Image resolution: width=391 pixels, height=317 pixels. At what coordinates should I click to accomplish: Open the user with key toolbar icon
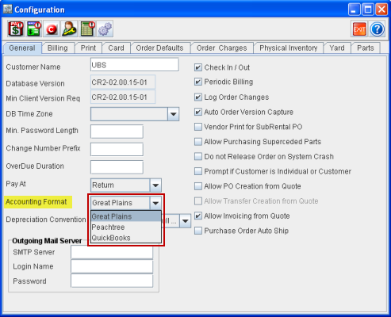[x=69, y=29]
